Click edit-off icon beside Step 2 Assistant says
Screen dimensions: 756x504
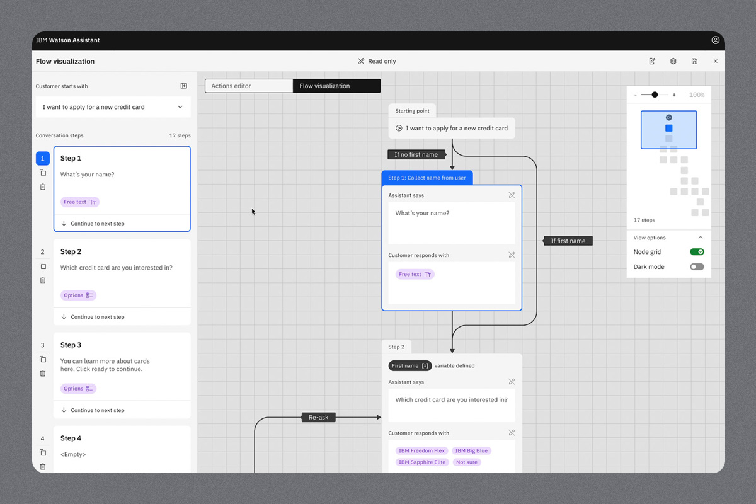[x=512, y=382]
